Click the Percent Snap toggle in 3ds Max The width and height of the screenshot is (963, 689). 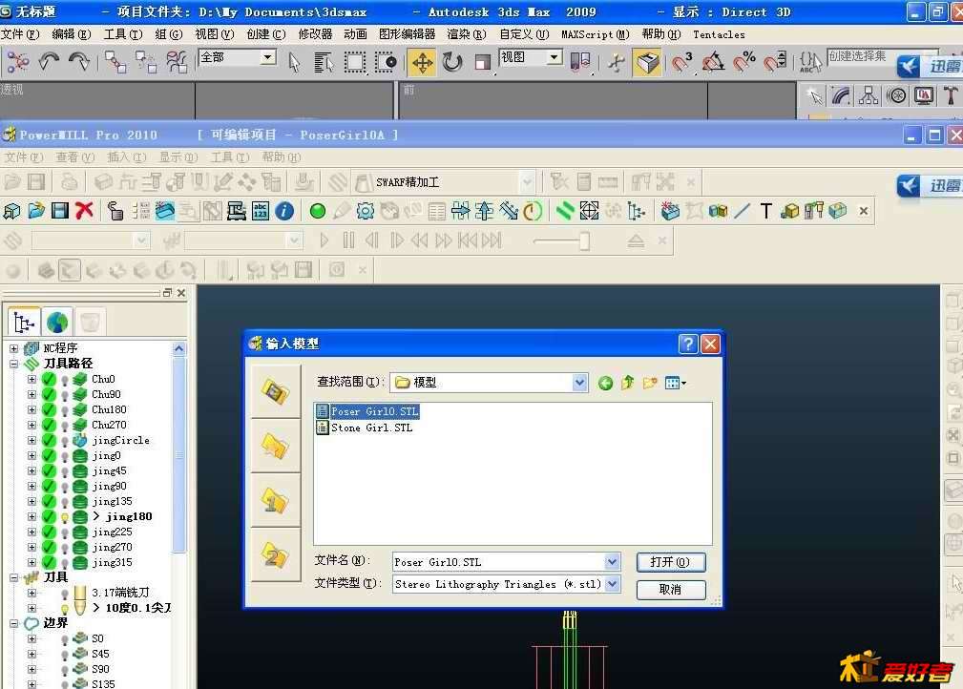tap(743, 61)
